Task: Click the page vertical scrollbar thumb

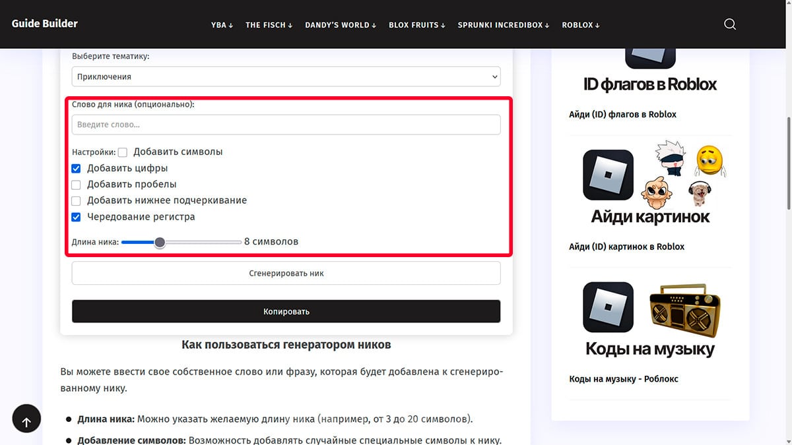Action: pos(787,163)
